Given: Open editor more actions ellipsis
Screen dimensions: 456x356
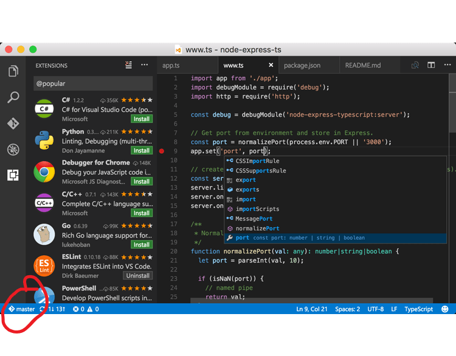Looking at the screenshot, I should pyautogui.click(x=447, y=65).
